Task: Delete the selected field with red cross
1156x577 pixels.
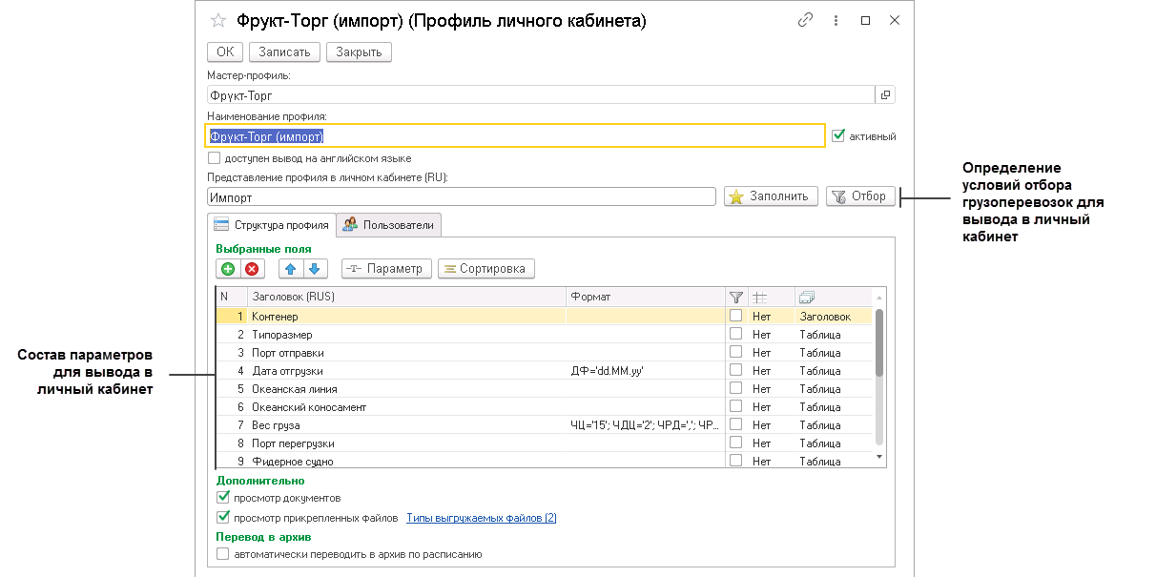Action: click(x=252, y=269)
